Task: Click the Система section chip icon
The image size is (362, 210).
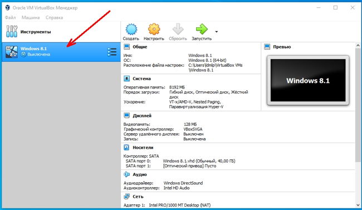Action: click(x=127, y=79)
